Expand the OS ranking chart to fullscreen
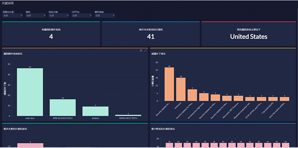The height and width of the screenshot is (148, 298). pyautogui.click(x=145, y=50)
